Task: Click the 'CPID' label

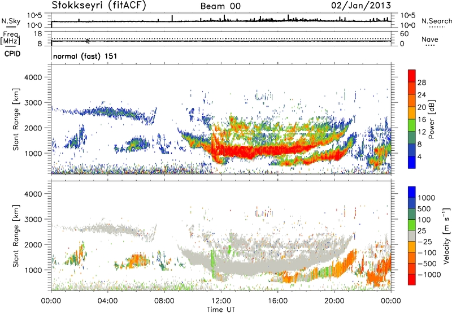Action: [12, 54]
